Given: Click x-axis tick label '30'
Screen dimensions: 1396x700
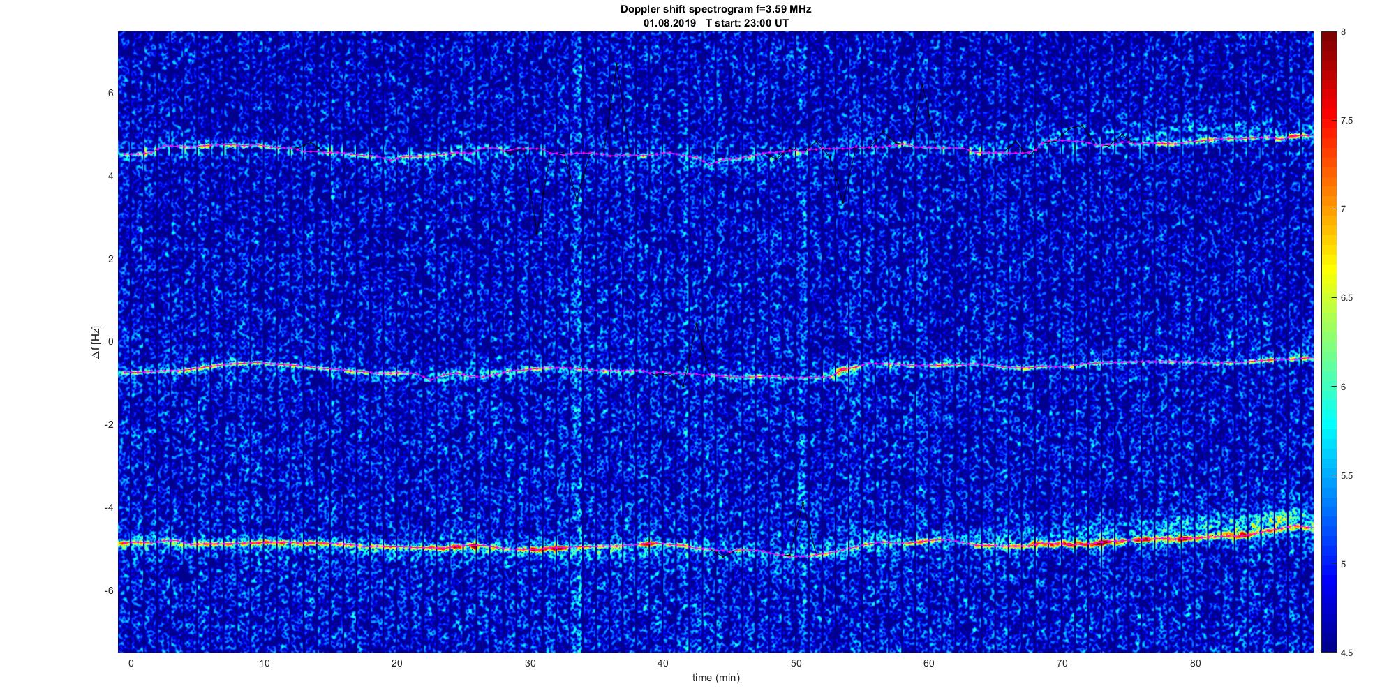Looking at the screenshot, I should [x=530, y=664].
